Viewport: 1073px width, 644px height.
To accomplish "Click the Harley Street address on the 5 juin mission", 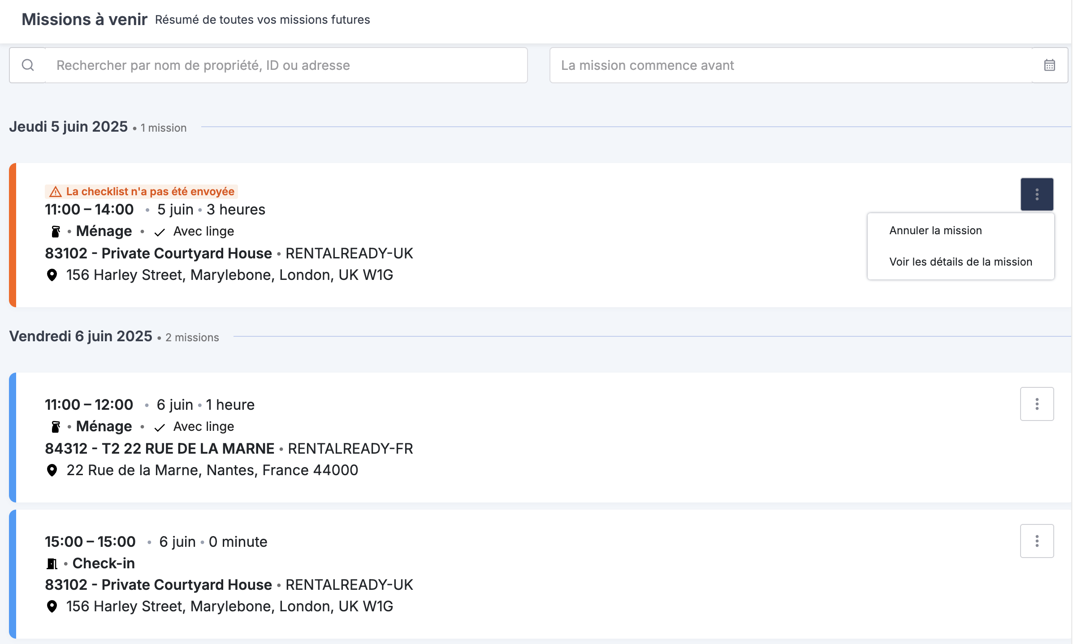I will [229, 275].
